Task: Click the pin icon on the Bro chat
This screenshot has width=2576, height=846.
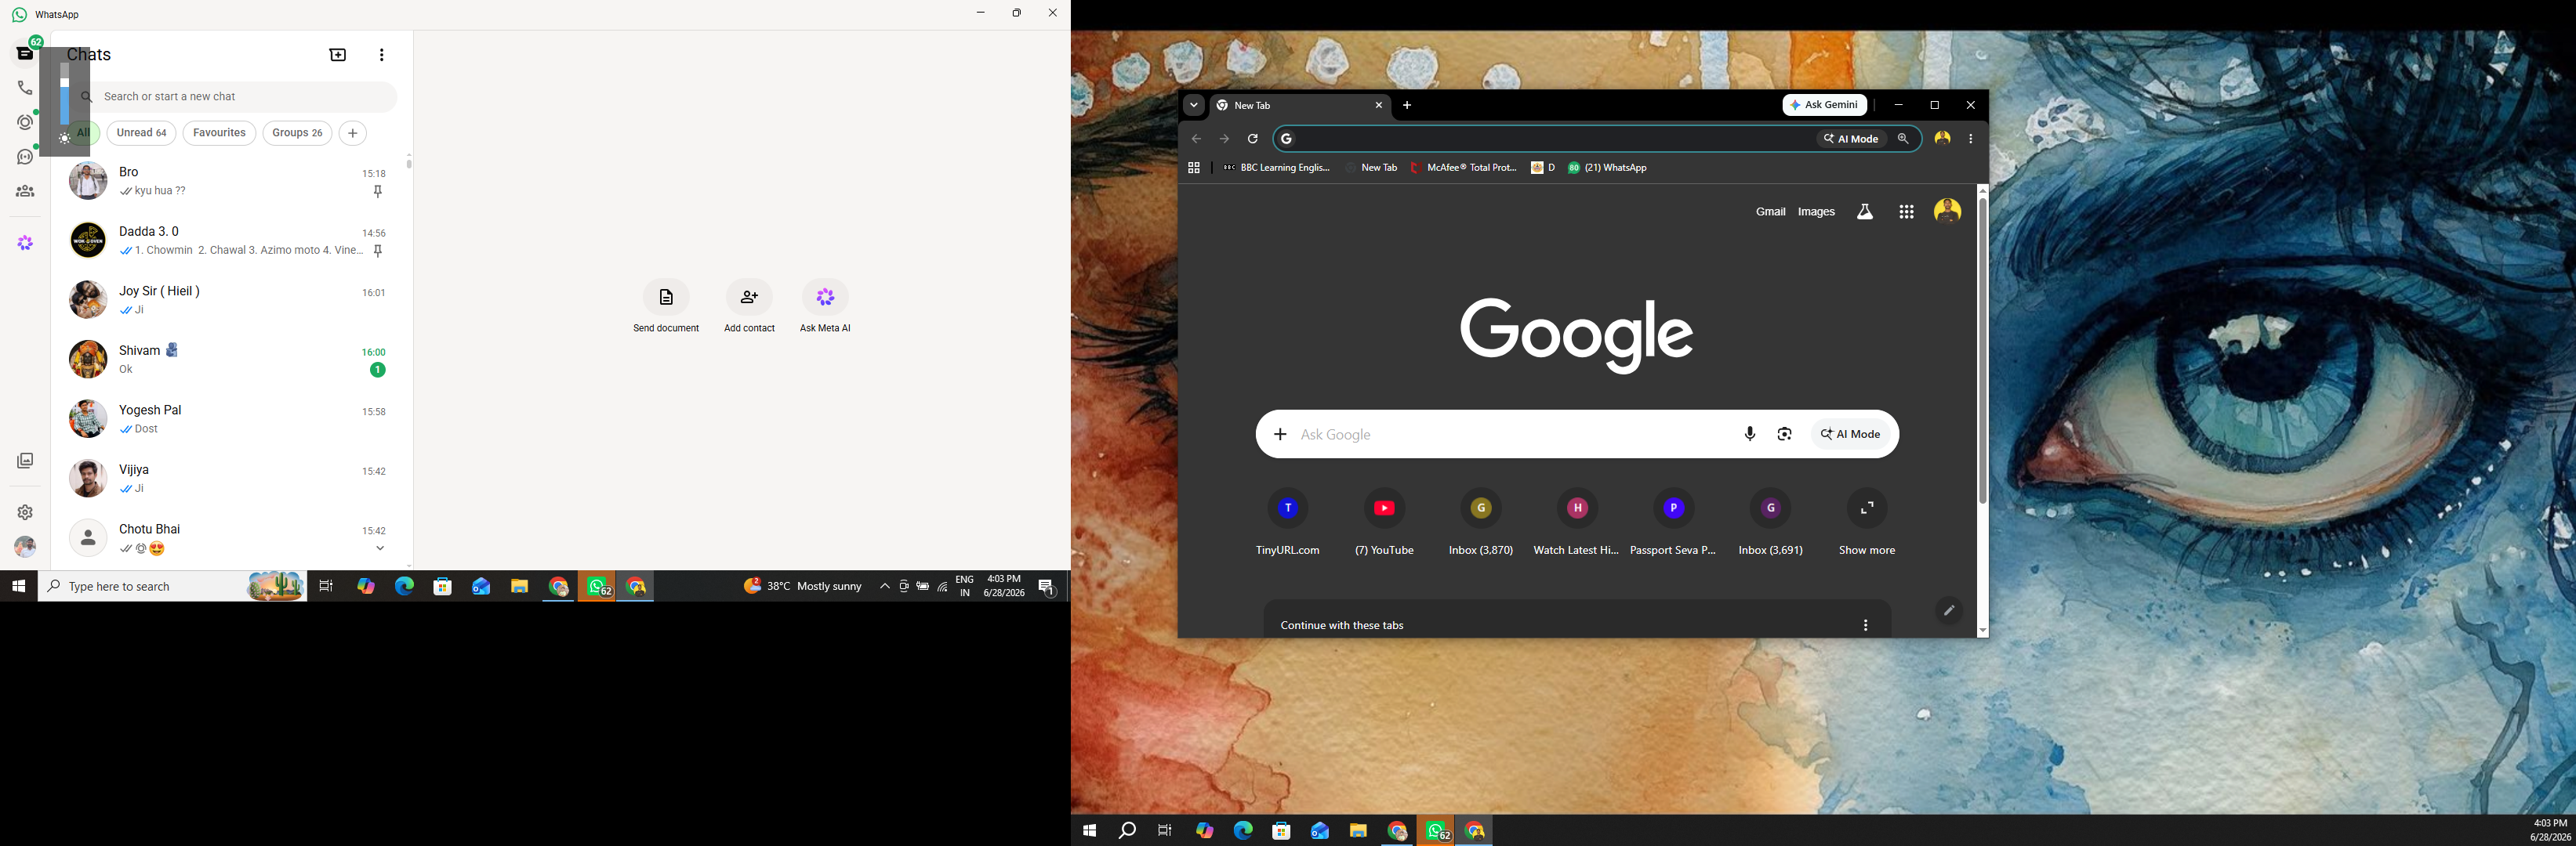Action: (x=378, y=192)
